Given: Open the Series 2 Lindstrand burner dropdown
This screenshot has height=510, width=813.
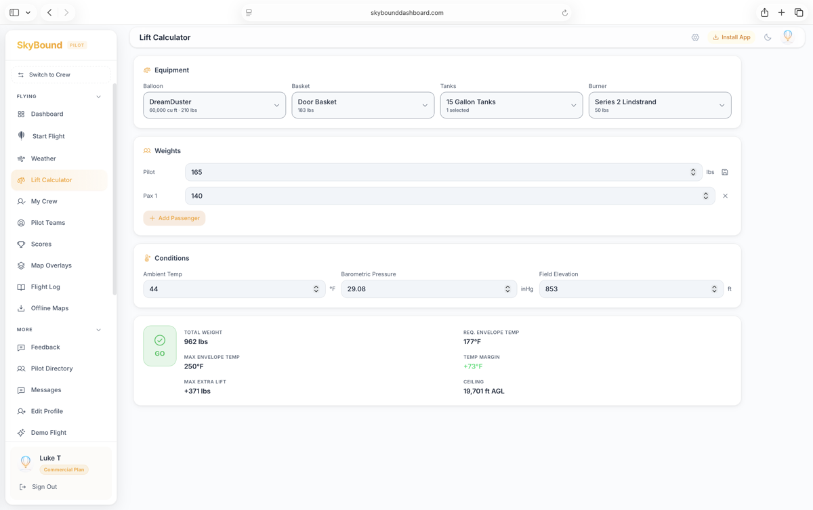Looking at the screenshot, I should point(659,105).
